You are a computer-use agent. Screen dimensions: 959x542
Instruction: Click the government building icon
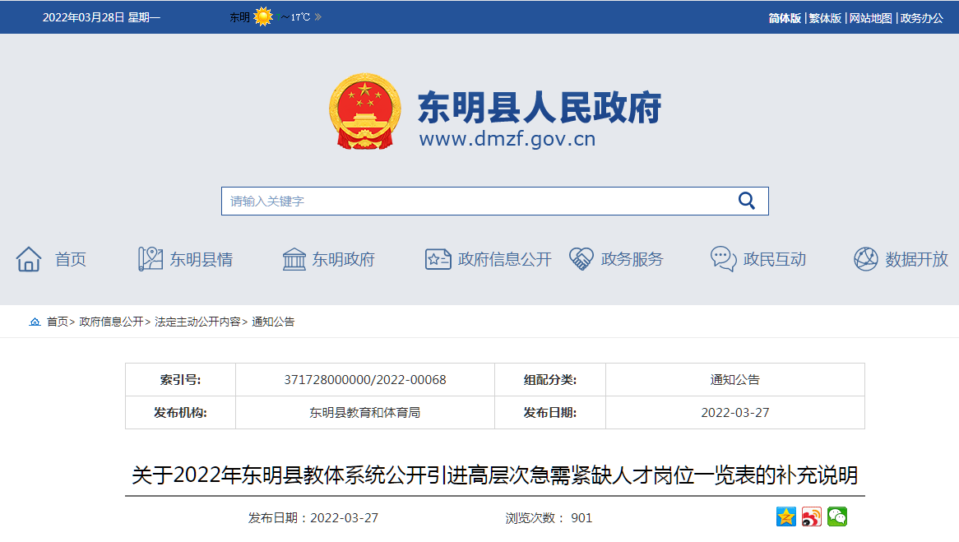(x=294, y=259)
